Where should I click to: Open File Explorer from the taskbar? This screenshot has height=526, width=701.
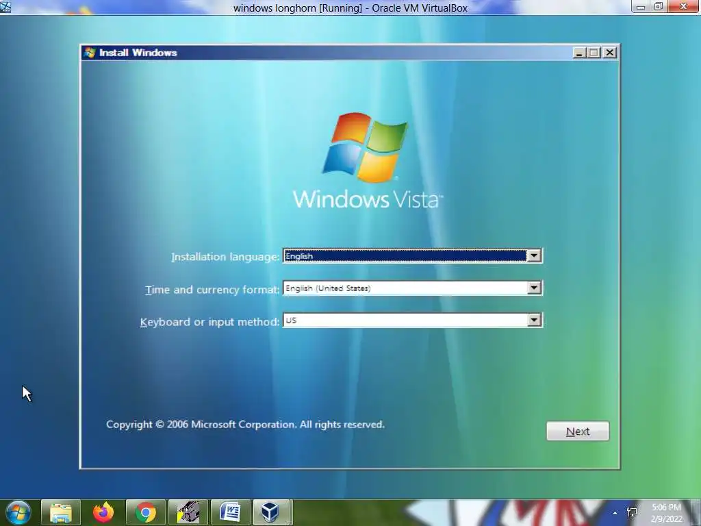61,512
